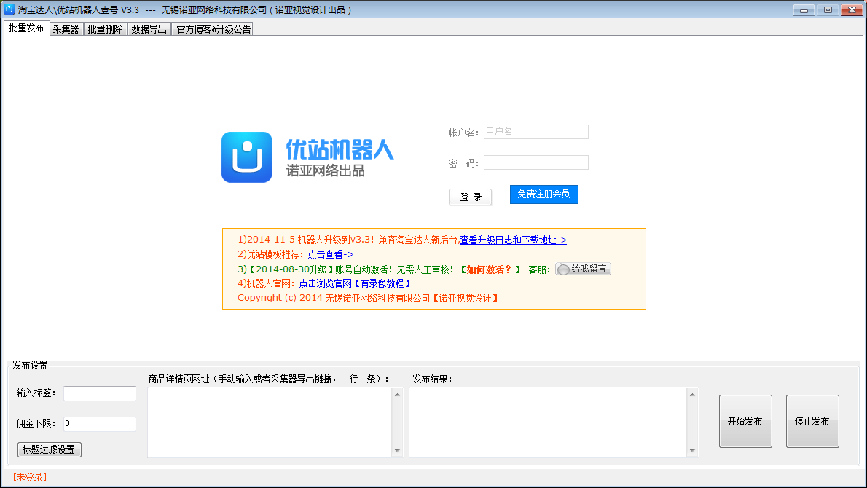
Task: Click the blue 优站机器人 logo icon
Action: coord(246,157)
